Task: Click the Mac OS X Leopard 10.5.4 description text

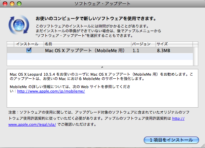Action: pos(101,76)
